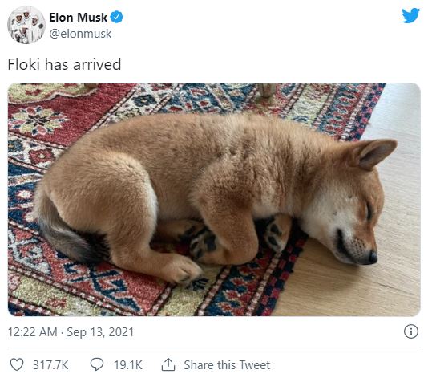Click the puppy's black nose in photo
The width and height of the screenshot is (432, 378).
tap(373, 257)
